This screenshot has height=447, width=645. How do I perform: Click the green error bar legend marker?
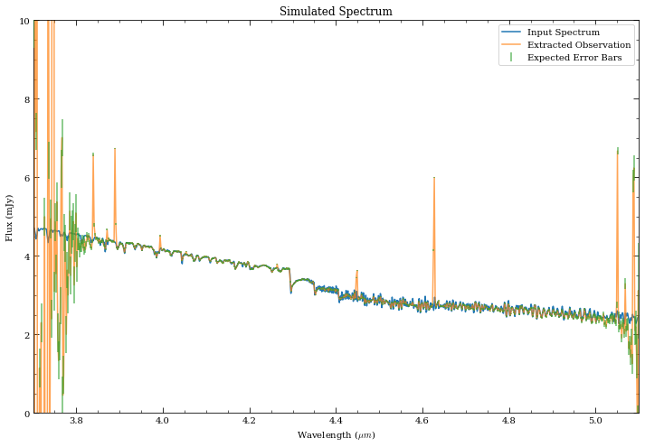tap(511, 57)
